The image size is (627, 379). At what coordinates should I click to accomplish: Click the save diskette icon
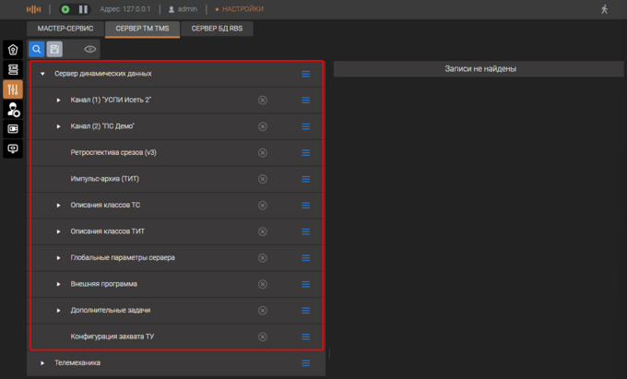[x=54, y=50]
